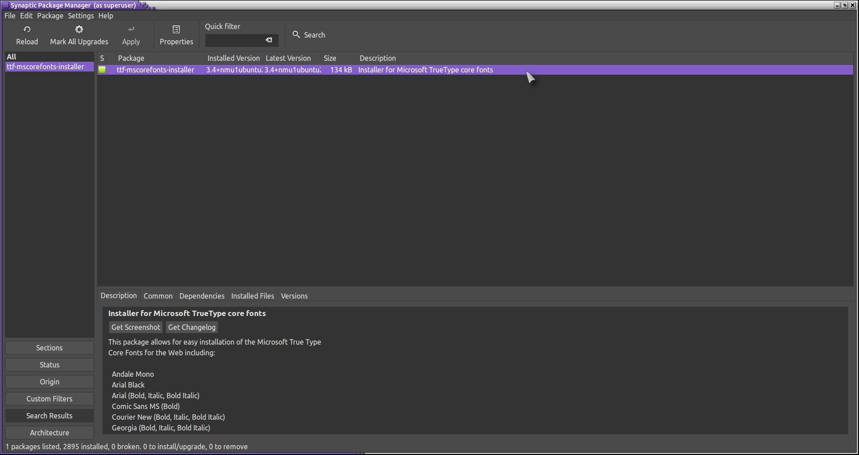
Task: Click the status bar package count text
Action: (x=127, y=447)
